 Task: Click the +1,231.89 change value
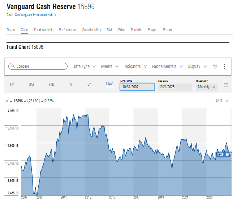pyautogui.click(x=31, y=101)
